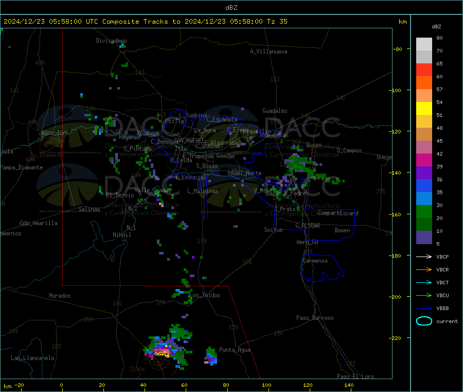
Task: Click the '2200m' elevation label
Action: pos(137,369)
